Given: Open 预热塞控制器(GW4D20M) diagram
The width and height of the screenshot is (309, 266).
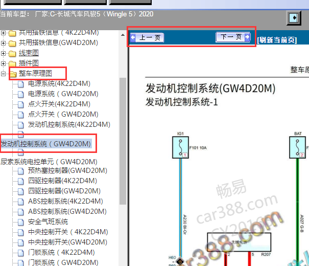Looking at the screenshot, I should (67, 170).
